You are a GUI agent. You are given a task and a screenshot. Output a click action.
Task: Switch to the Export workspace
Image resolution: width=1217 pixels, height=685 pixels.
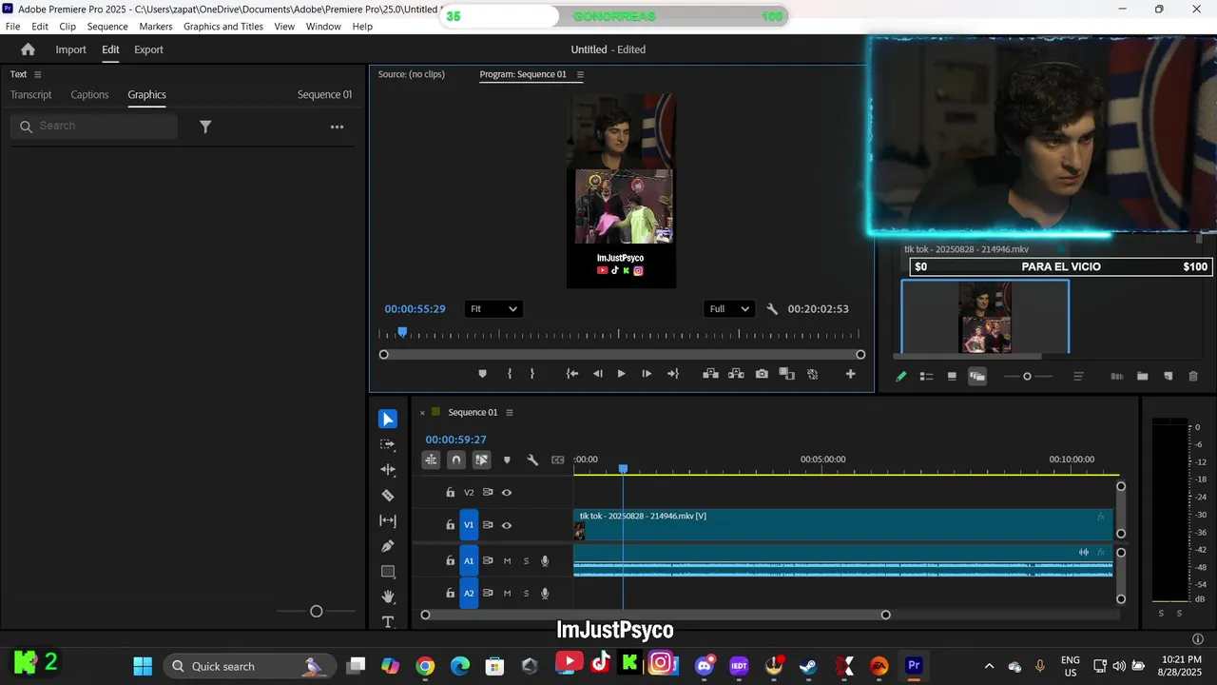pyautogui.click(x=148, y=49)
